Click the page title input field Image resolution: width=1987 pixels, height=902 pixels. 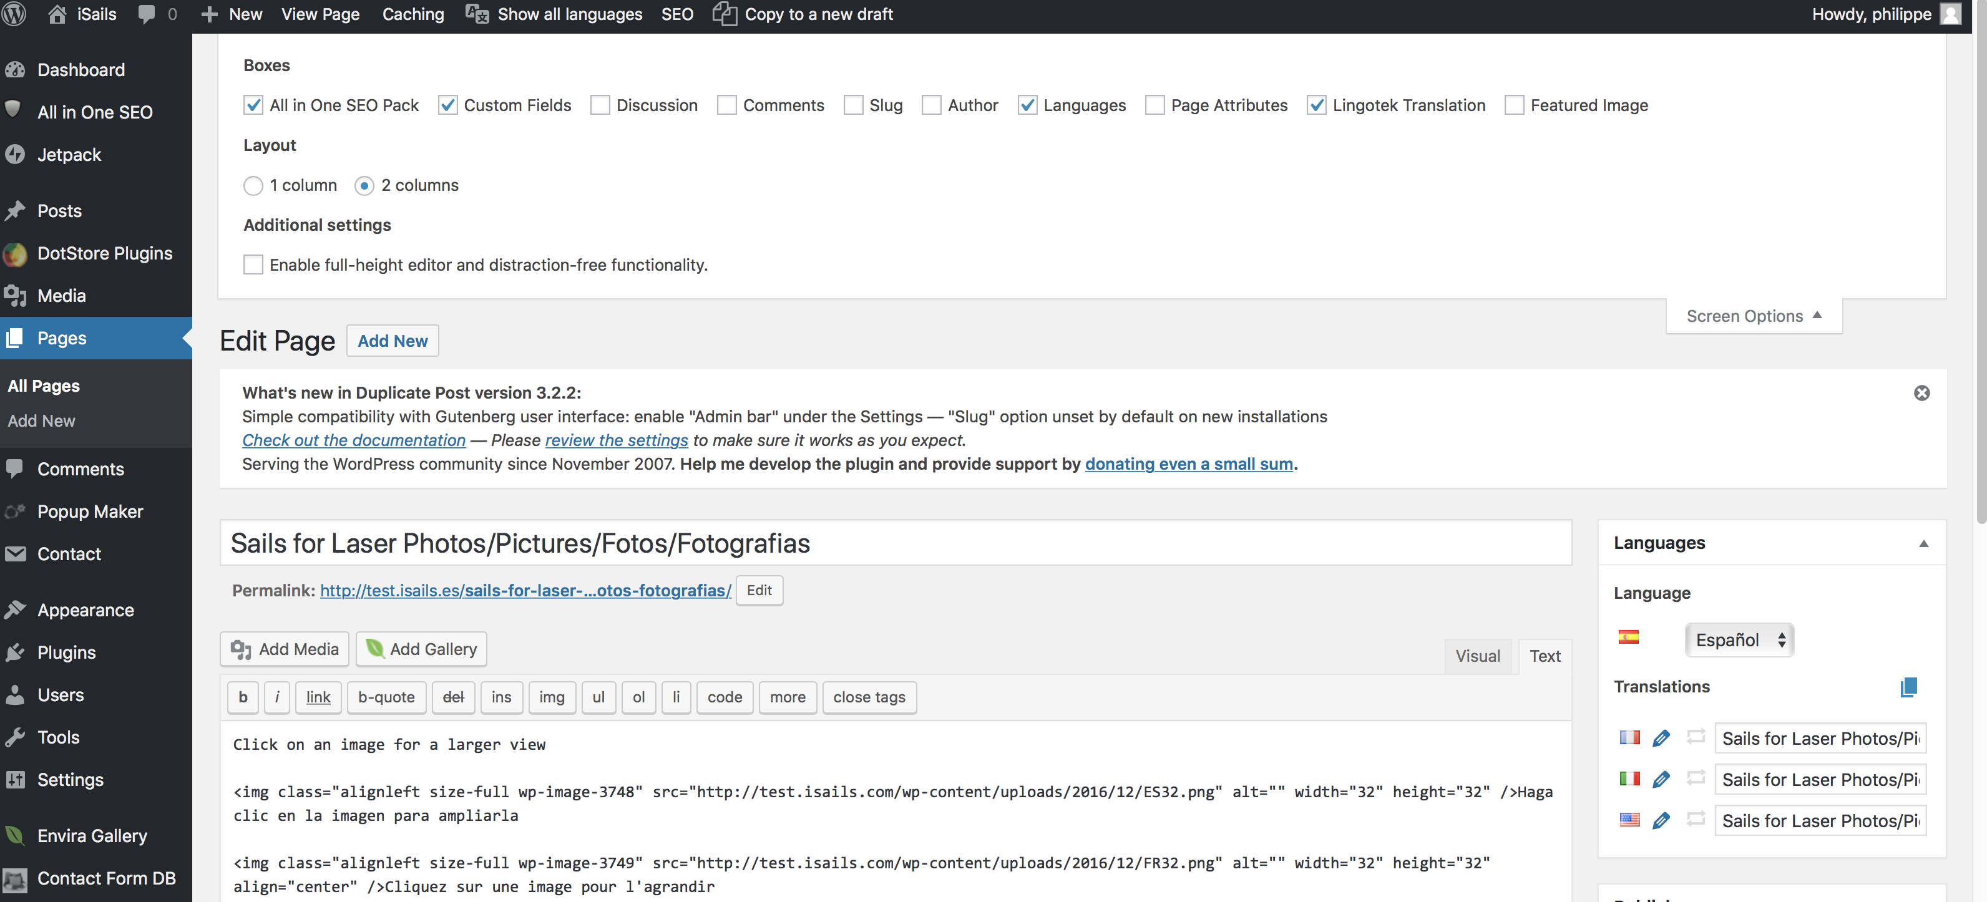(x=895, y=543)
